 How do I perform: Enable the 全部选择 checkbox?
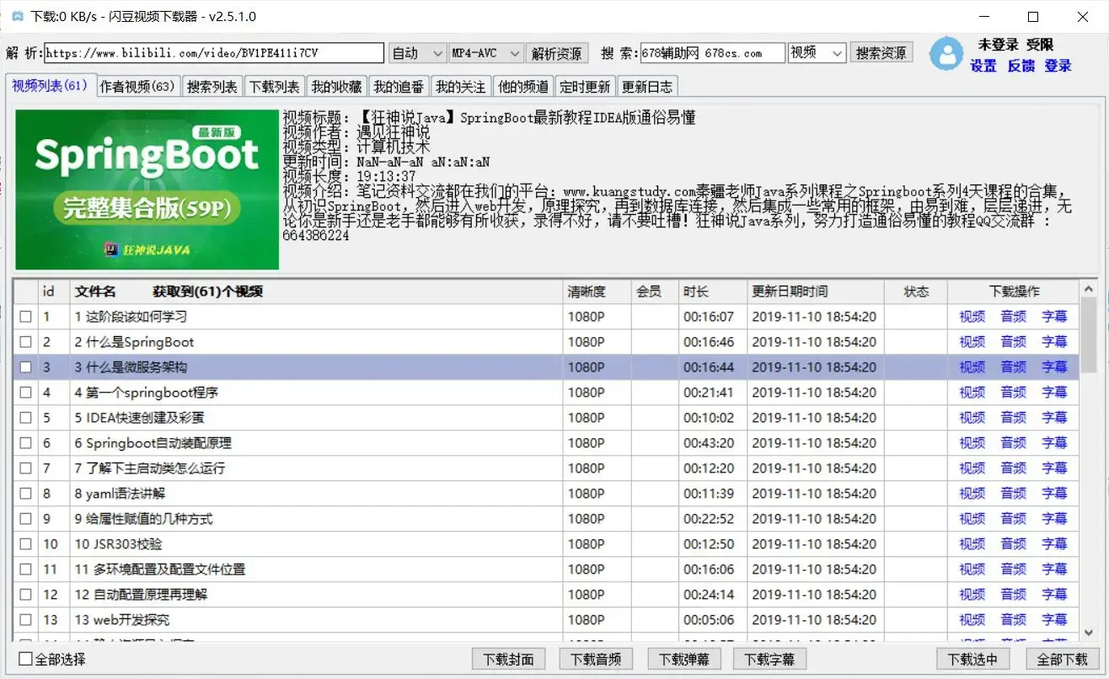pyautogui.click(x=25, y=660)
